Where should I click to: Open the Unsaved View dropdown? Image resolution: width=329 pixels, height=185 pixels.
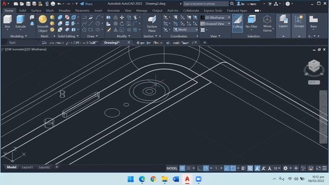click(215, 24)
